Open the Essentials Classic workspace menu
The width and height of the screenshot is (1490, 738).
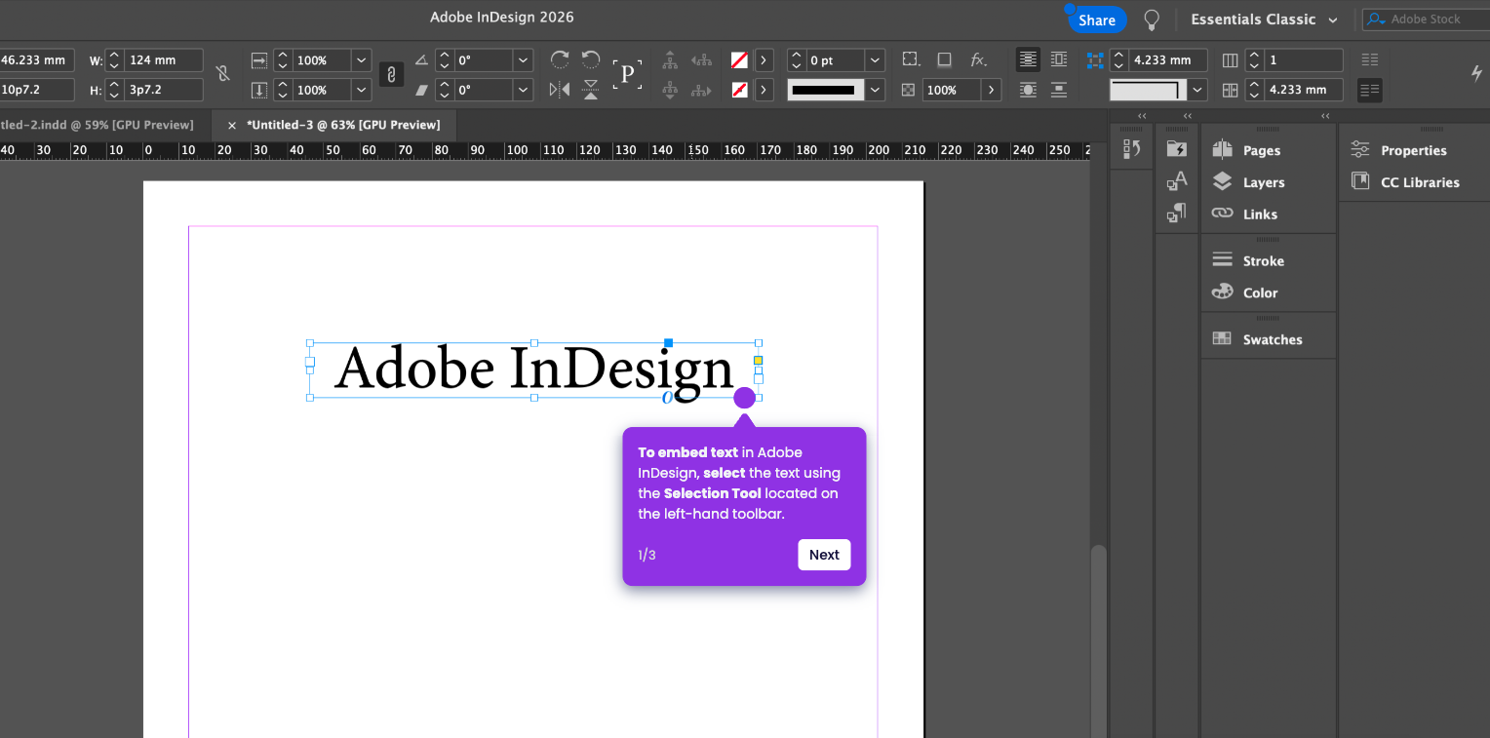(1264, 19)
